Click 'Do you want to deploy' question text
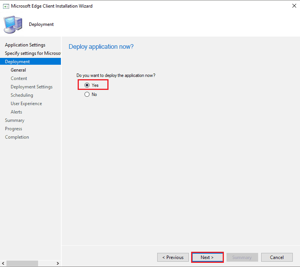 pyautogui.click(x=116, y=75)
